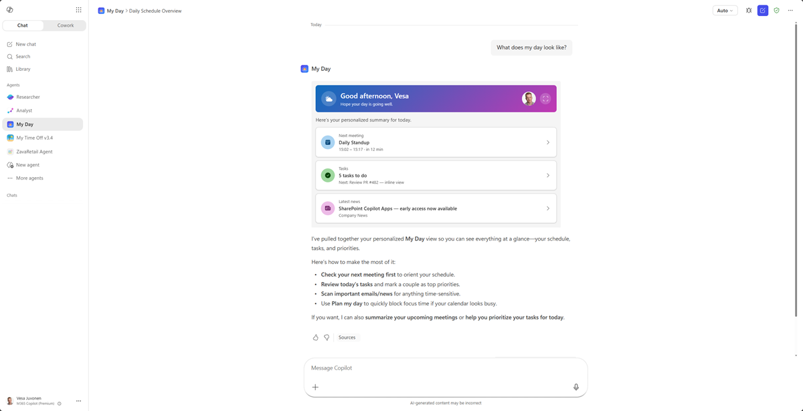The image size is (803, 411).
Task: Click the Search magnifier icon
Action: tap(10, 57)
